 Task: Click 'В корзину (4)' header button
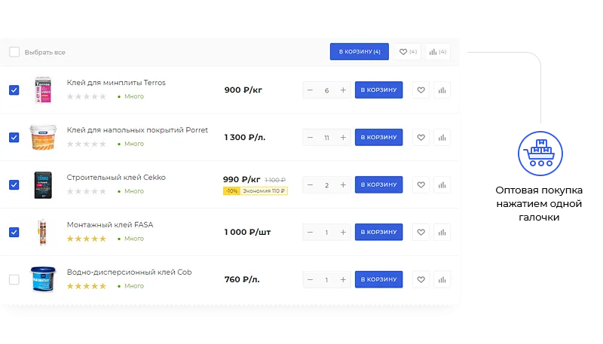[359, 52]
